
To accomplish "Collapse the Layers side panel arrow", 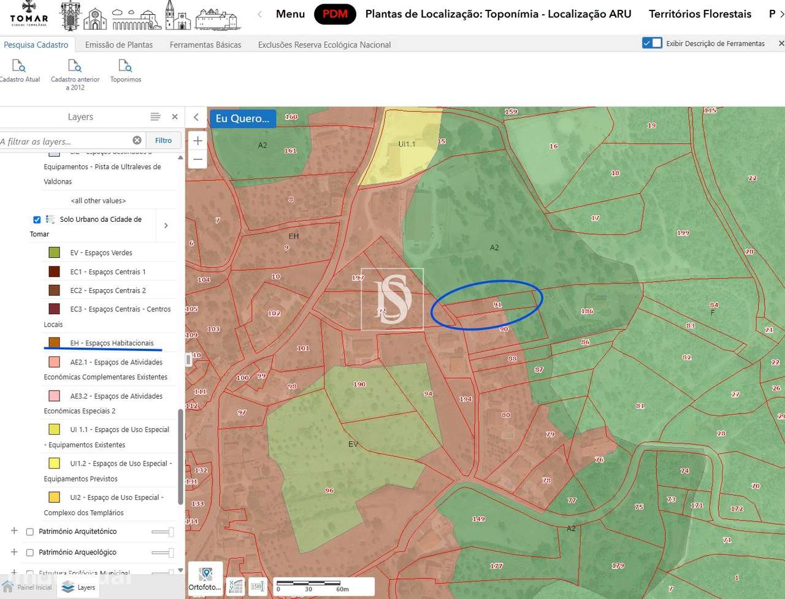I will pos(196,118).
